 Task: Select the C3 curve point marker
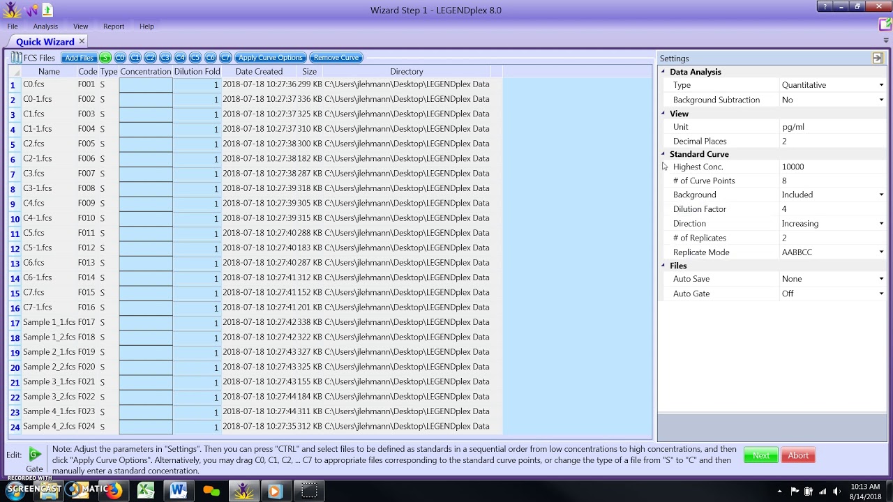pos(165,58)
